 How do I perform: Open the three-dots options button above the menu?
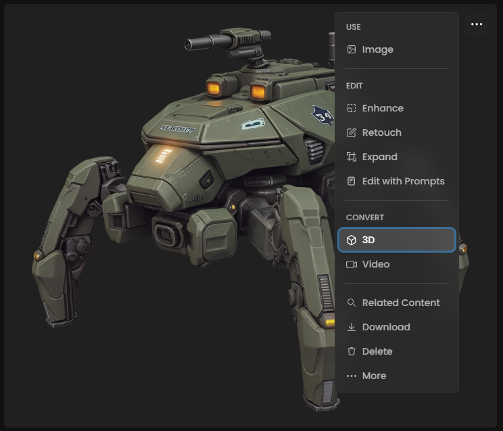pyautogui.click(x=477, y=24)
